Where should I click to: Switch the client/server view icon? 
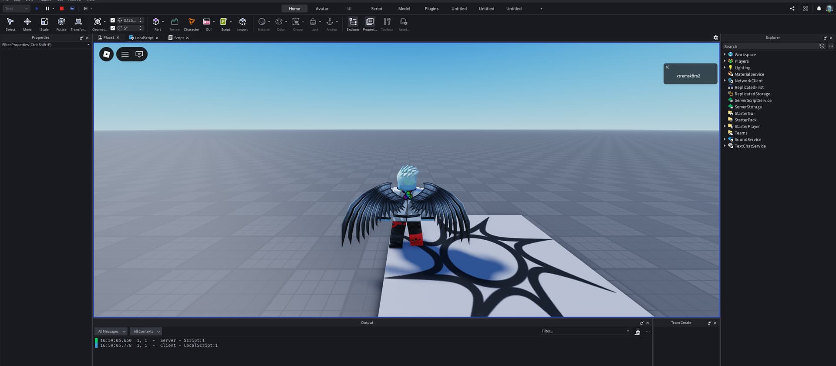72,8
